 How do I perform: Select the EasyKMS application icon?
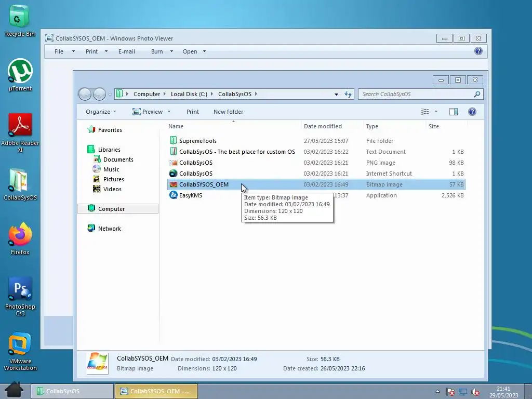174,195
